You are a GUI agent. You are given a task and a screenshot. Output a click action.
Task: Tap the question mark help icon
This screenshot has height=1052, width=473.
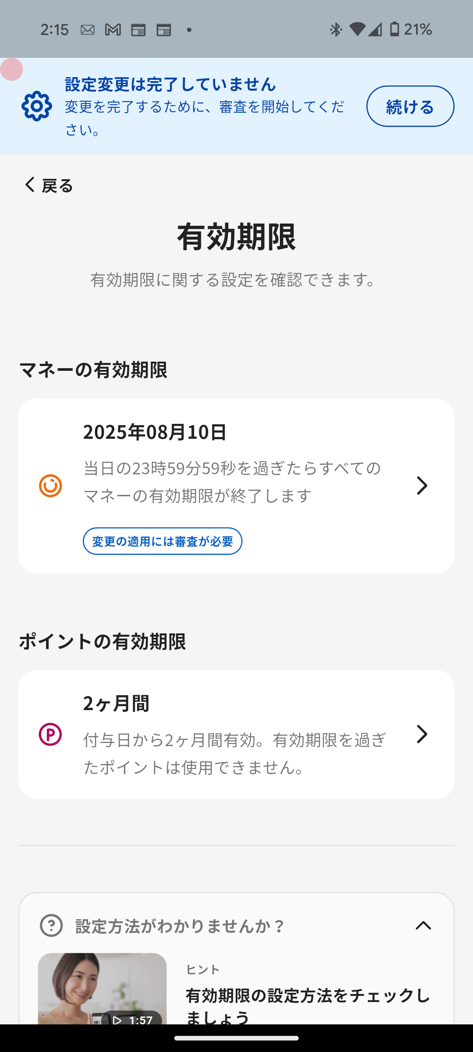tap(51, 925)
